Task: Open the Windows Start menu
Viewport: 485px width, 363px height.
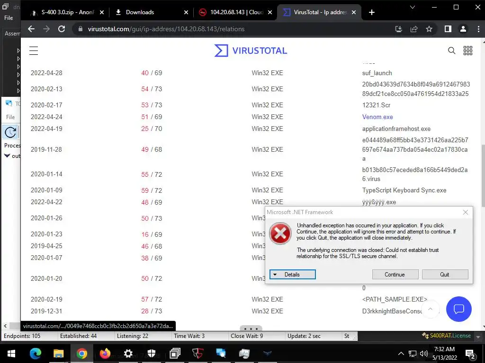Action: point(11,354)
